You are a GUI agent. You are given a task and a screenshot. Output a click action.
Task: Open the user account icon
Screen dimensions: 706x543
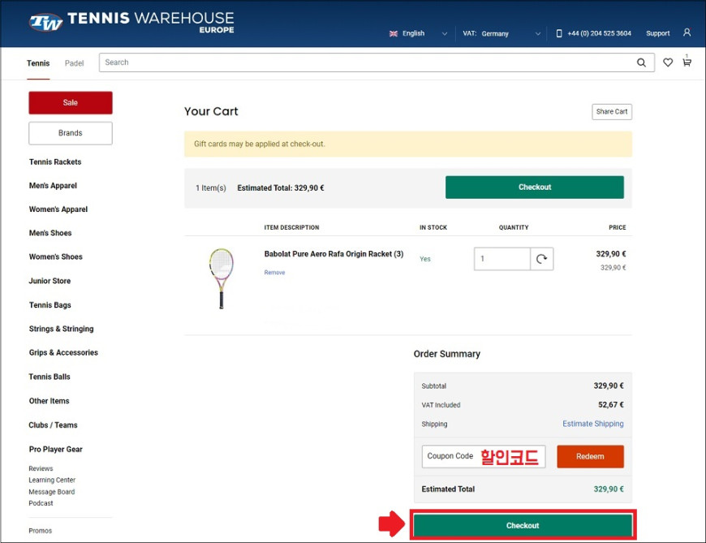coord(687,32)
